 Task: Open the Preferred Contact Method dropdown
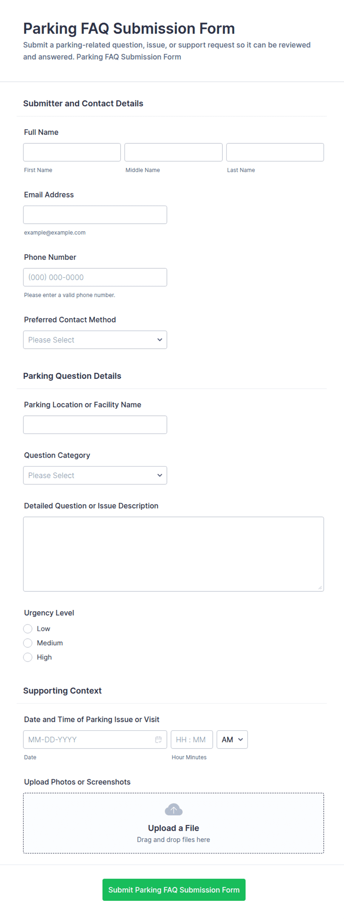95,340
